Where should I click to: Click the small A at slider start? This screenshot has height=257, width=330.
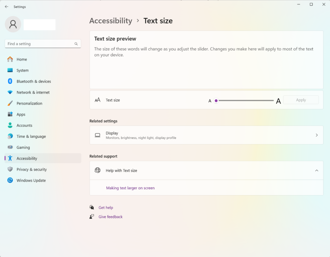click(x=209, y=101)
